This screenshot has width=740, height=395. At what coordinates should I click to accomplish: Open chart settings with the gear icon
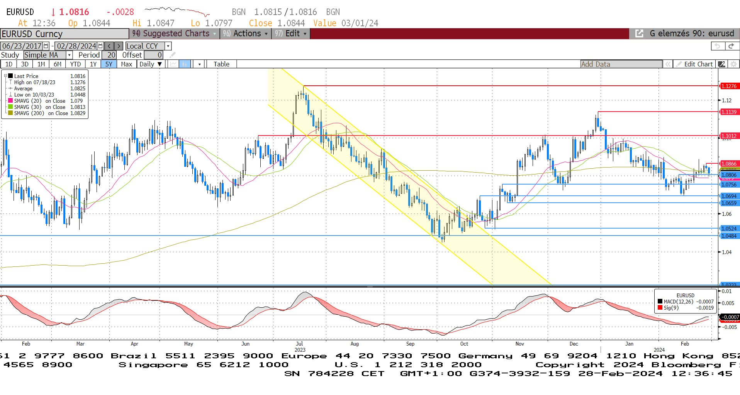click(733, 64)
